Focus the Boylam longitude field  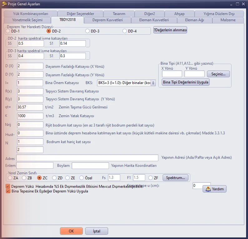90,166
